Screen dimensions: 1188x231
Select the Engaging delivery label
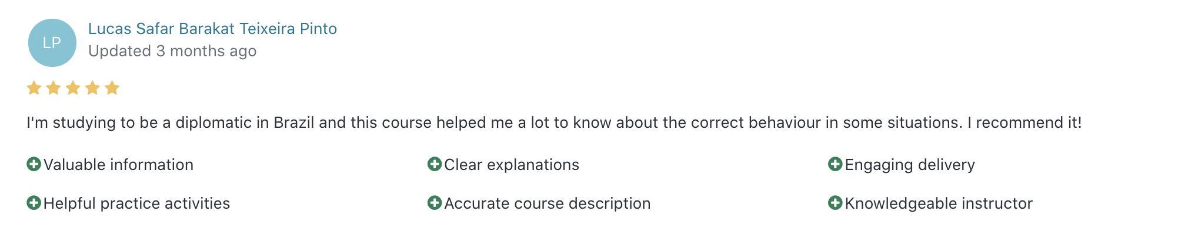[x=910, y=165]
